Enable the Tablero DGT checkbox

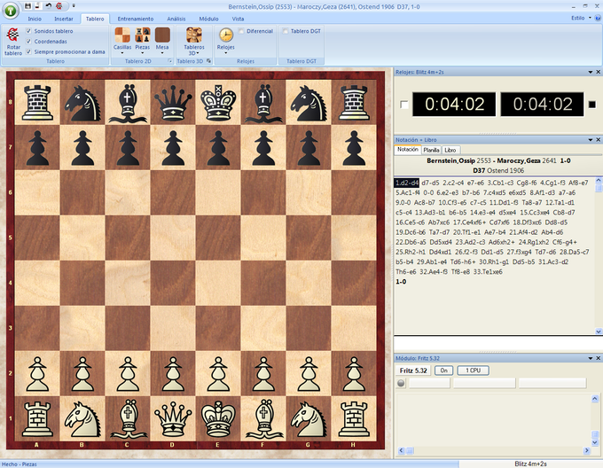[285, 31]
